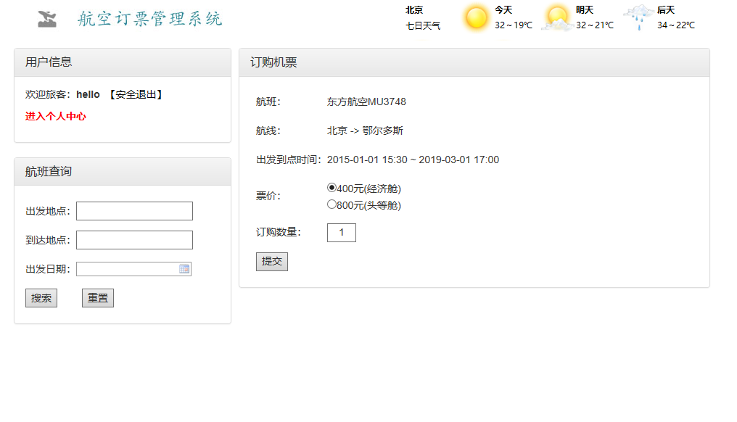Image resolution: width=737 pixels, height=422 pixels.
Task: Click the 用户信息 panel header
Action: pyautogui.click(x=123, y=62)
